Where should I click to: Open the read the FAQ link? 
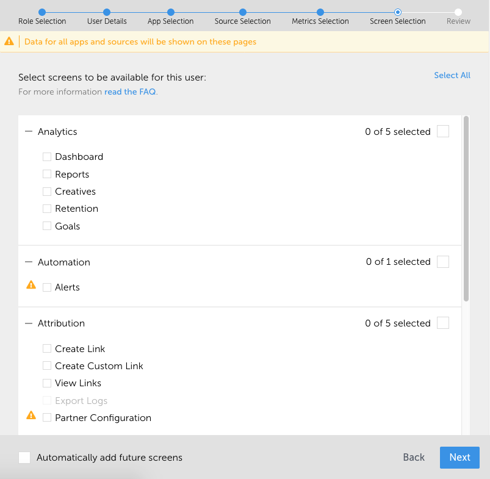tap(130, 92)
